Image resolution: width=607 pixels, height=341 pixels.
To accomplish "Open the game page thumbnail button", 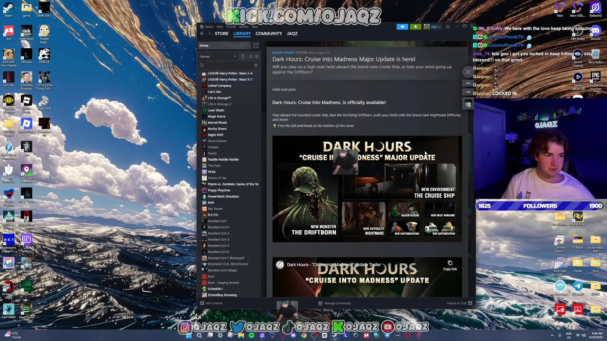I will (468, 104).
